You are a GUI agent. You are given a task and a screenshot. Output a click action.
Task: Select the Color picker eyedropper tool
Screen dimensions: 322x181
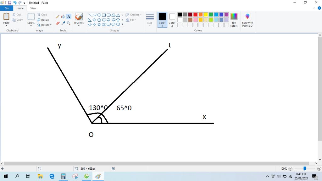coord(63,23)
